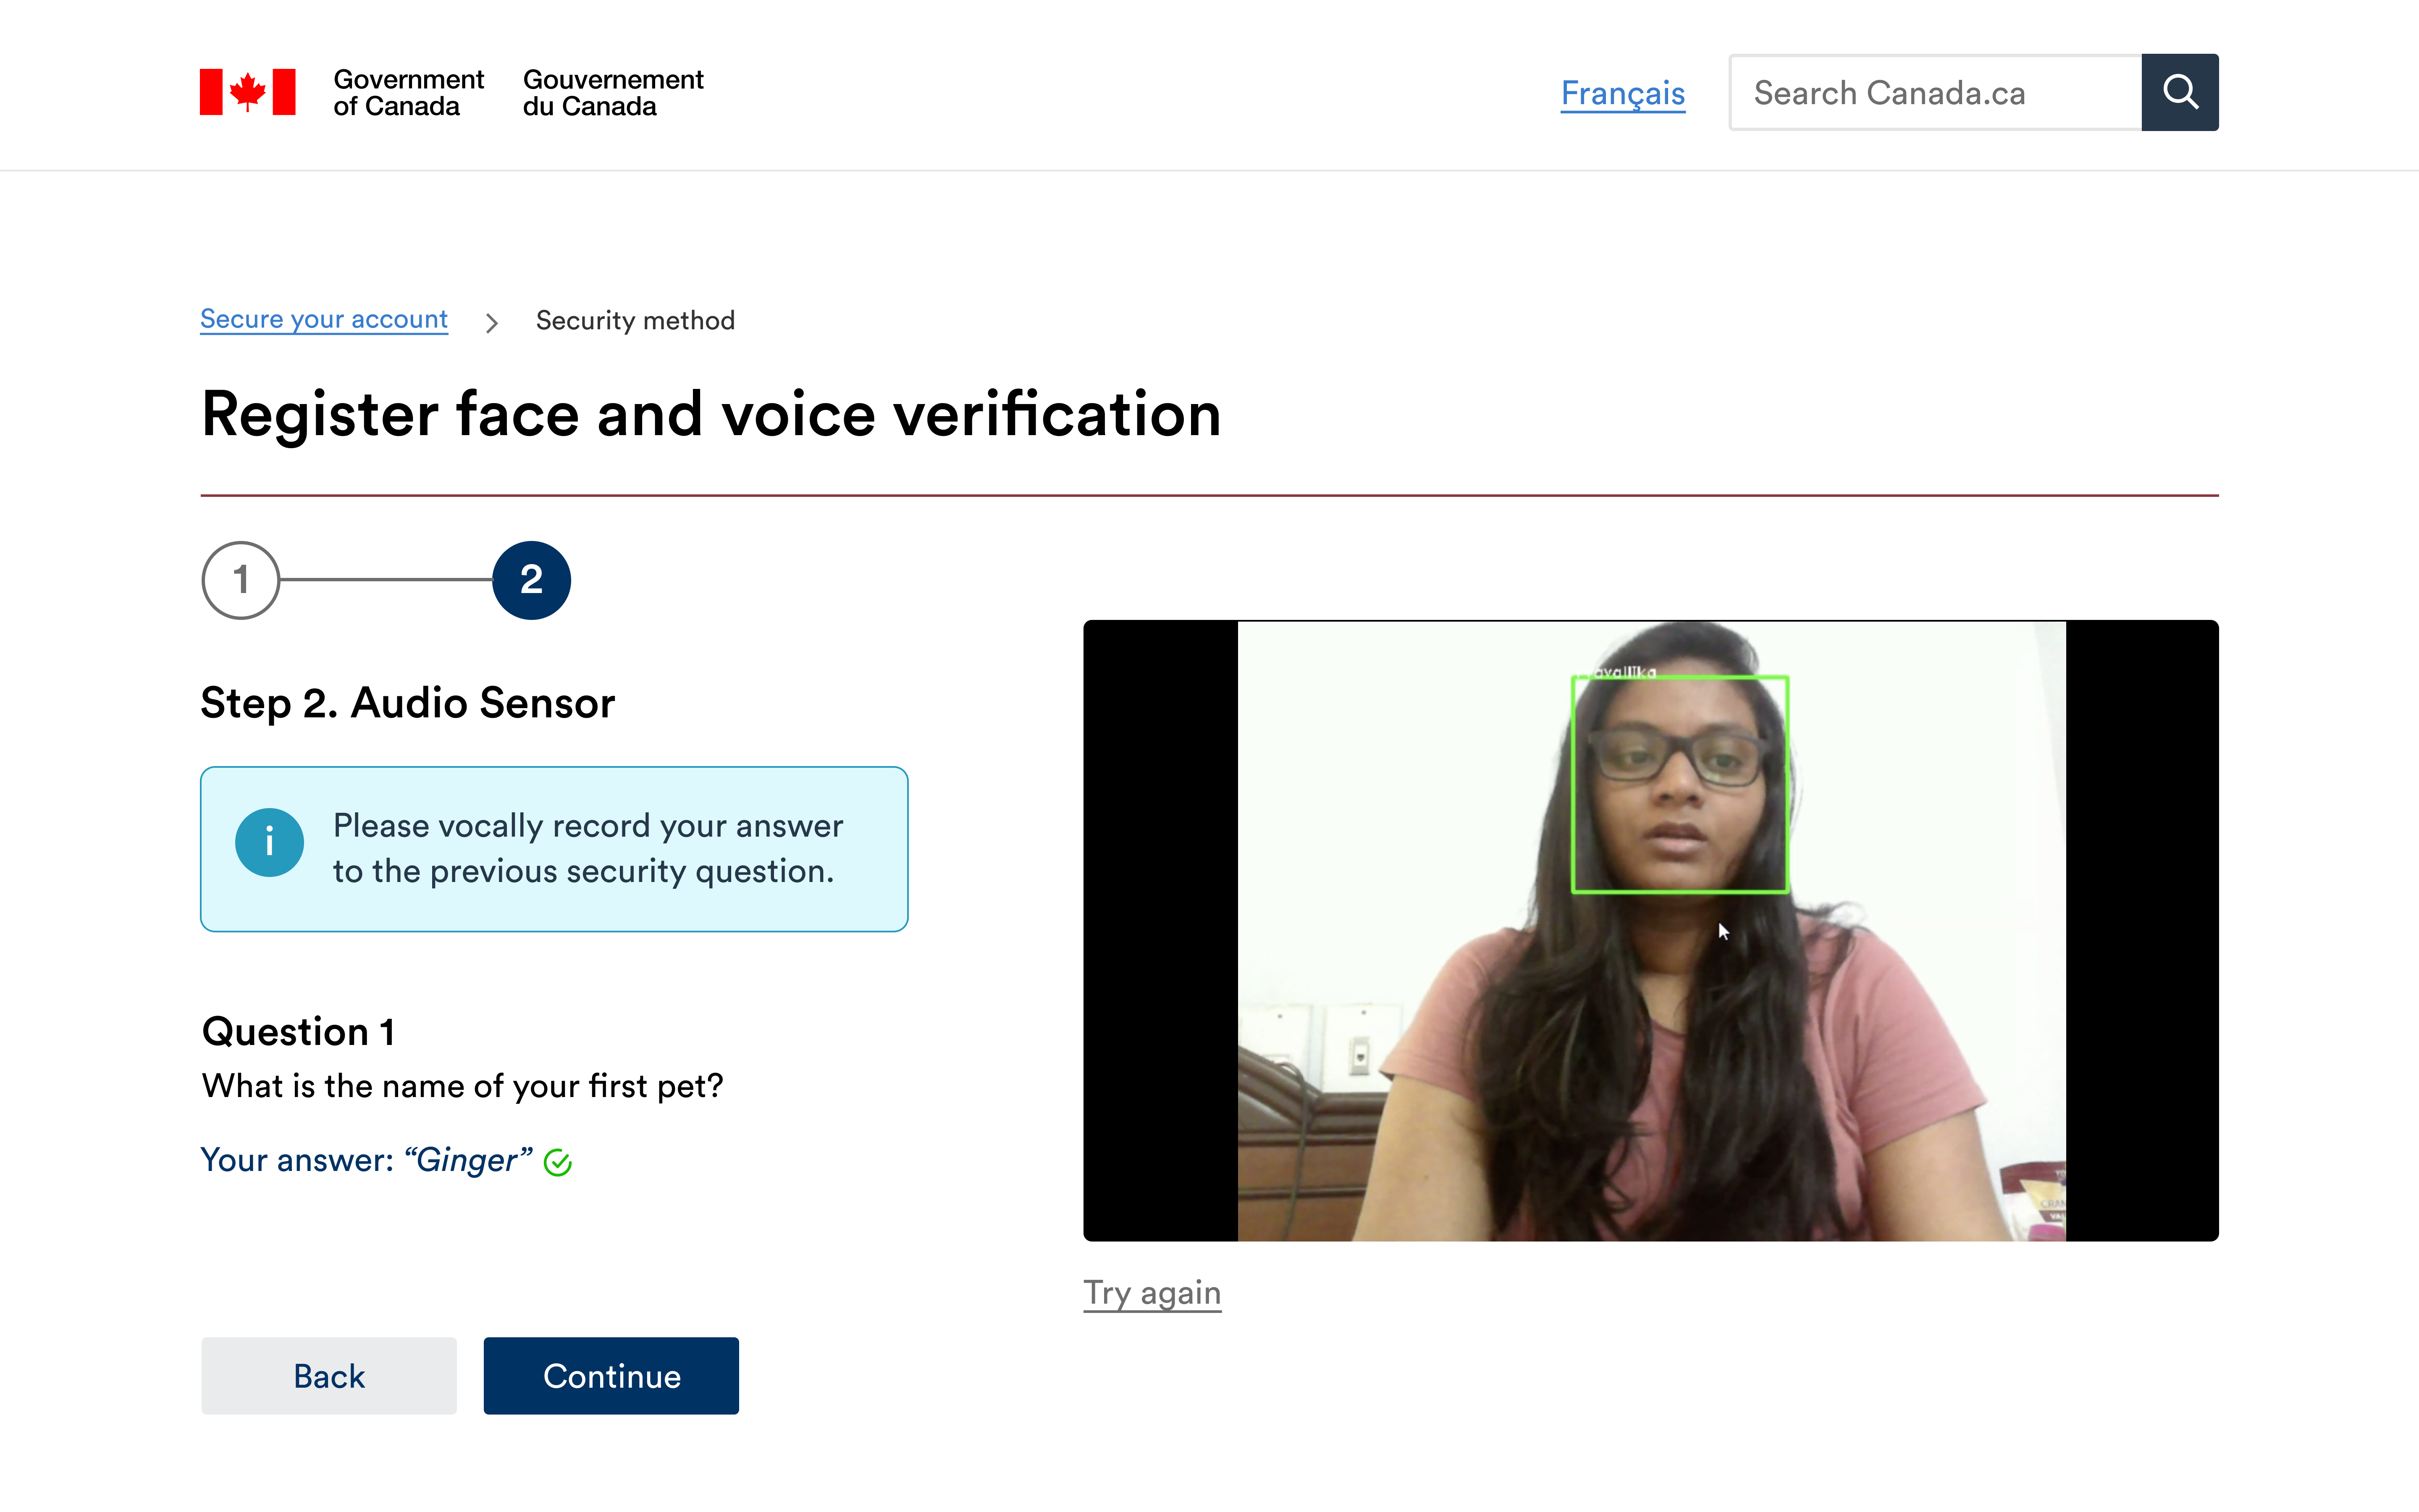The image size is (2419, 1512).
Task: Click Gouvernement du Canada text
Action: point(613,92)
